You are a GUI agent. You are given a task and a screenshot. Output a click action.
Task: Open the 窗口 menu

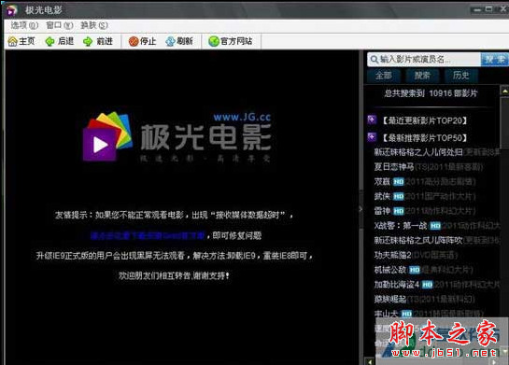(60, 25)
